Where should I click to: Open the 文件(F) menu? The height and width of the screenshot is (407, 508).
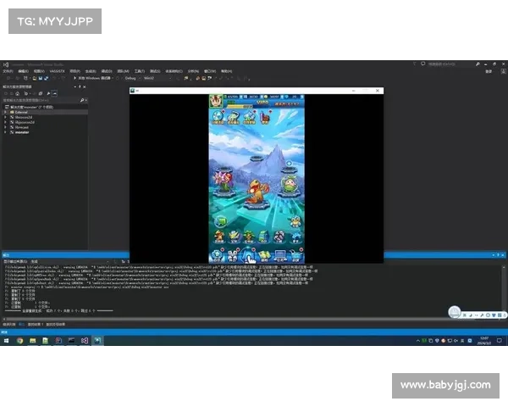point(8,71)
